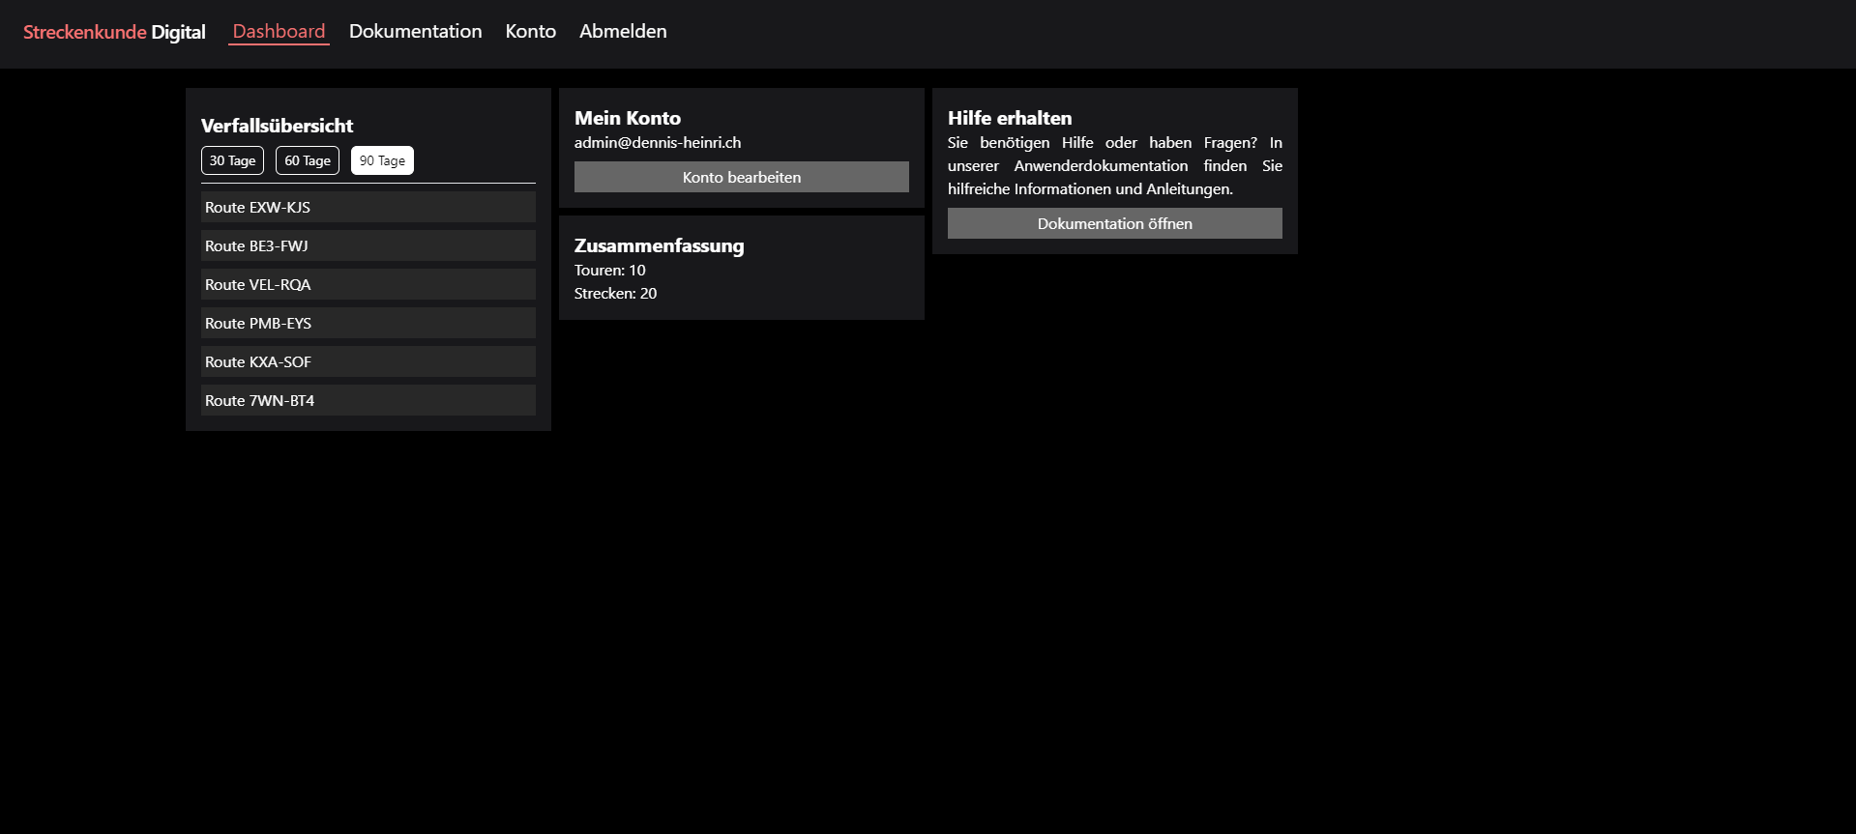Open the Dashboard nav item
The image size is (1856, 834).
279,31
